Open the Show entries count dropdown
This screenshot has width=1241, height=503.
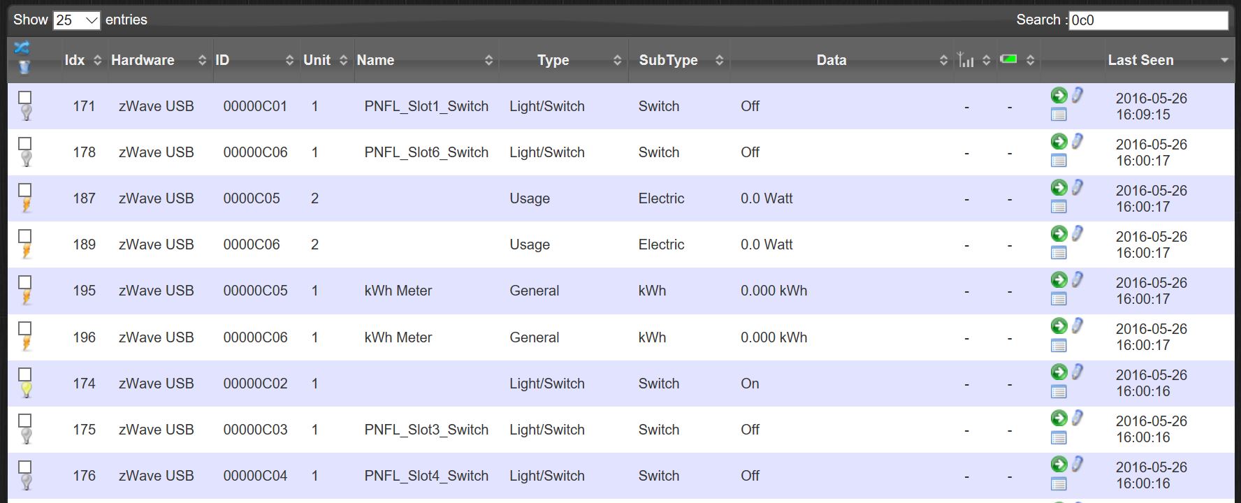76,20
